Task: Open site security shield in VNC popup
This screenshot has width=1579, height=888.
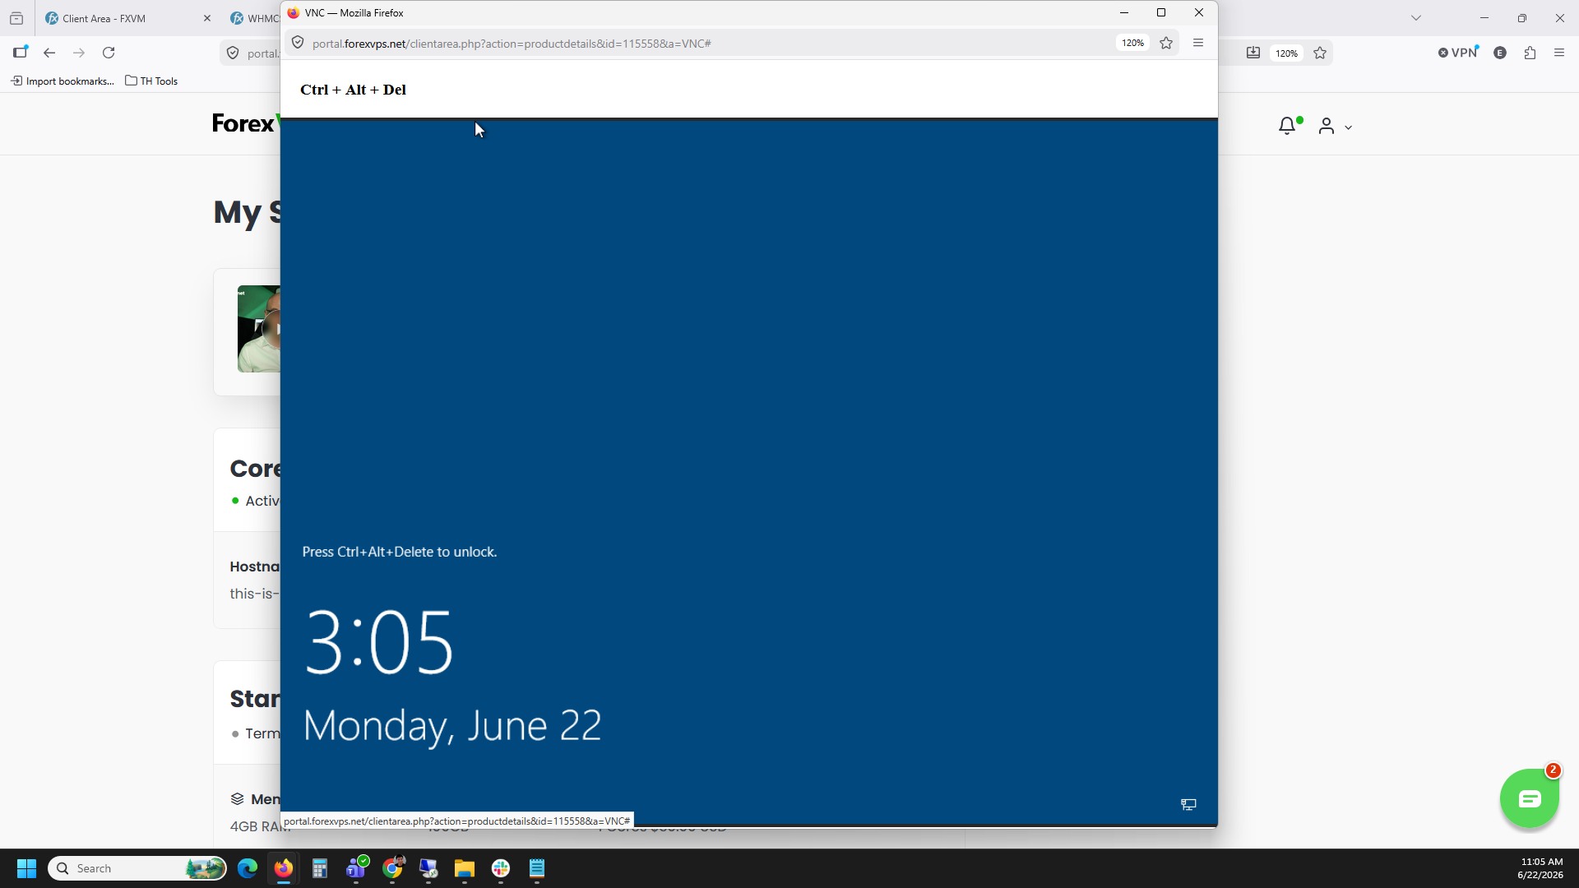Action: point(298,43)
